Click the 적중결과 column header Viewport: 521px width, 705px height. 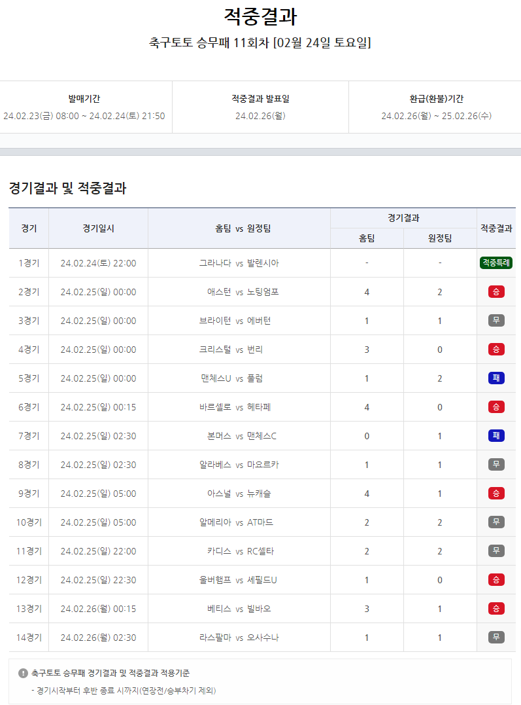[496, 228]
